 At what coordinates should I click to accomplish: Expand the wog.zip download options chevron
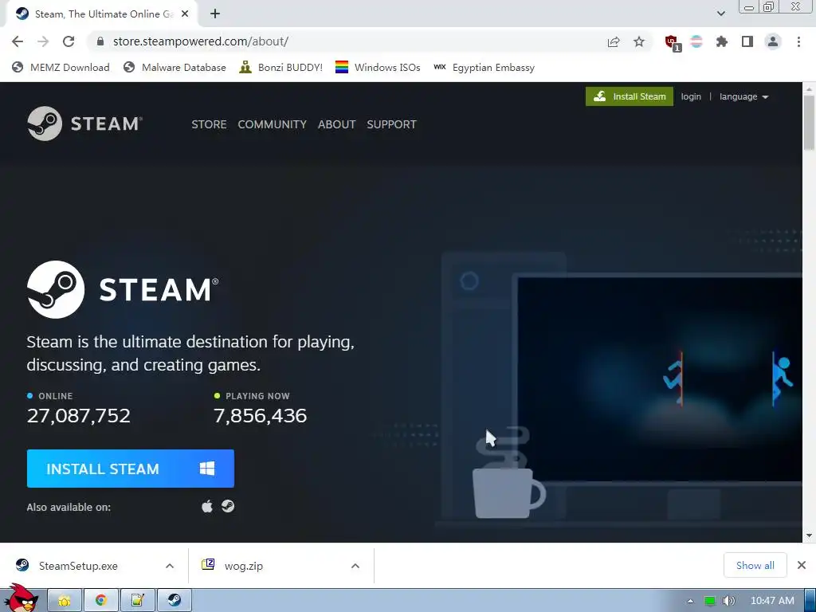355,566
